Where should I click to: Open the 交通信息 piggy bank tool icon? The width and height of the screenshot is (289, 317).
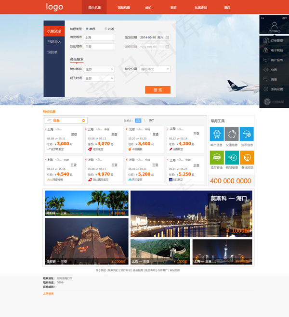(232, 134)
